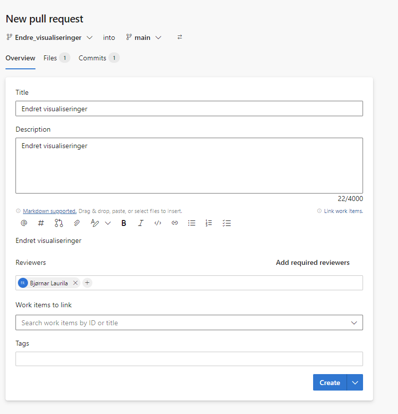Image resolution: width=398 pixels, height=414 pixels.
Task: Add a numbered list
Action: pyautogui.click(x=209, y=223)
